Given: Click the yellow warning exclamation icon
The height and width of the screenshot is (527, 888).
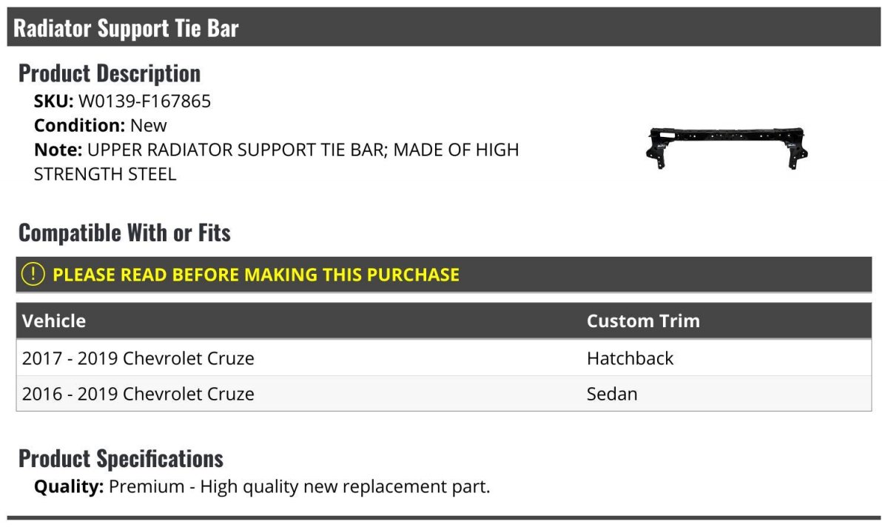Looking at the screenshot, I should [33, 275].
